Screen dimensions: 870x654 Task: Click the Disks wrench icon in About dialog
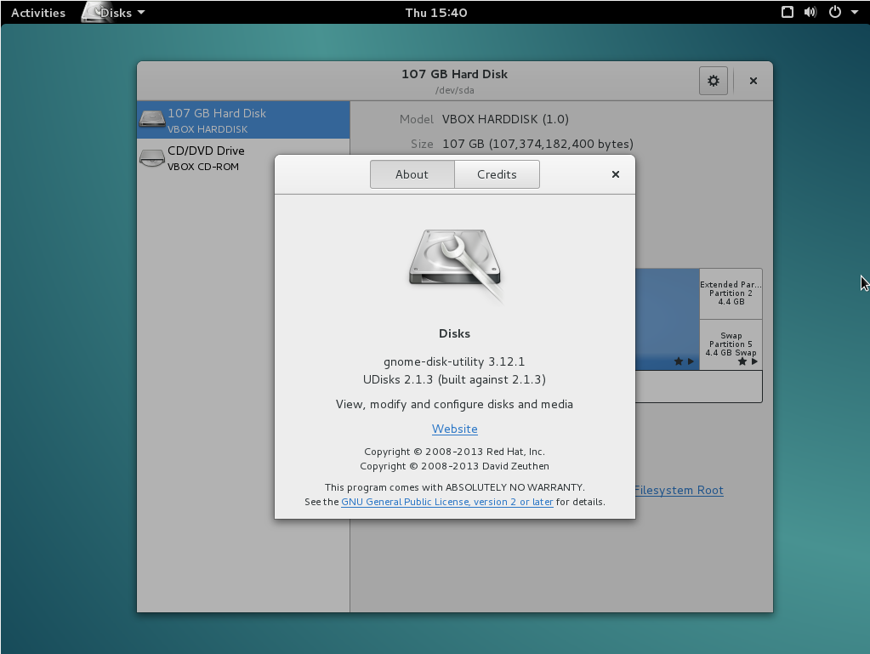click(455, 265)
